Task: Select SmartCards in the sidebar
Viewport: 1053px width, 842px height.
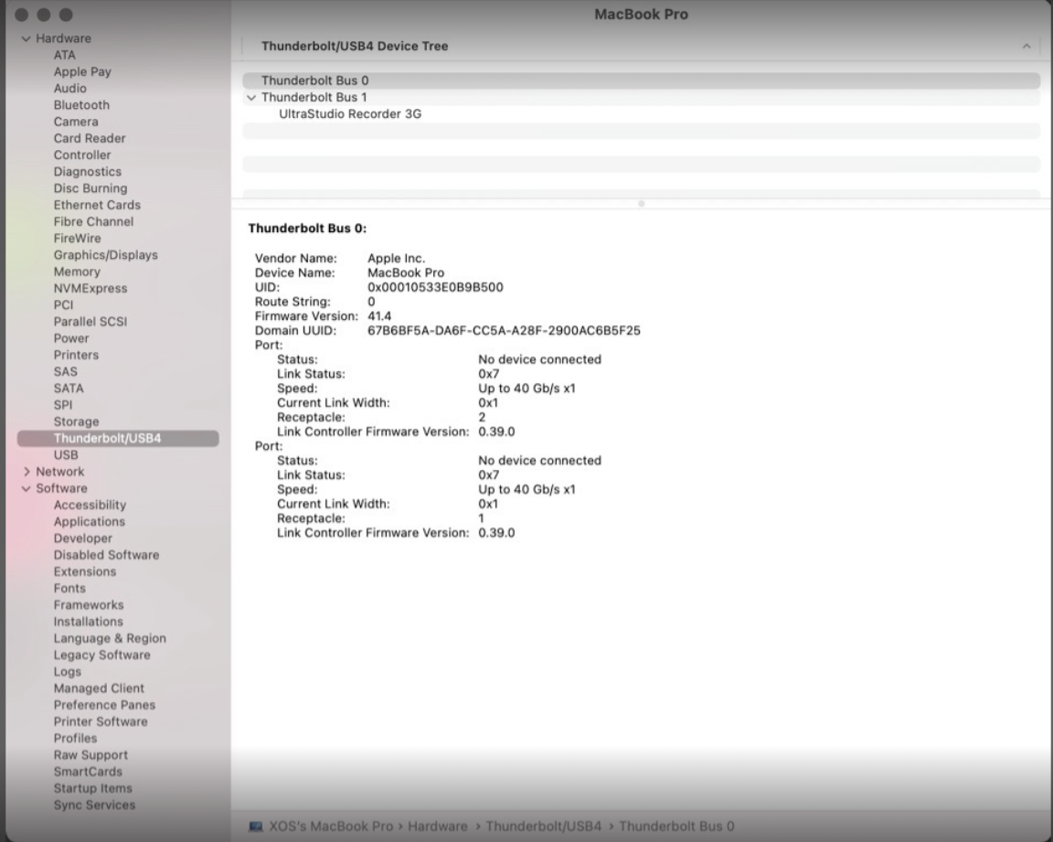Action: [x=88, y=773]
